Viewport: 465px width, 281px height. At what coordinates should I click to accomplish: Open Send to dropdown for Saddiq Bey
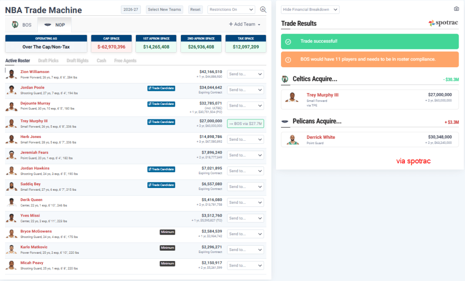click(x=245, y=187)
